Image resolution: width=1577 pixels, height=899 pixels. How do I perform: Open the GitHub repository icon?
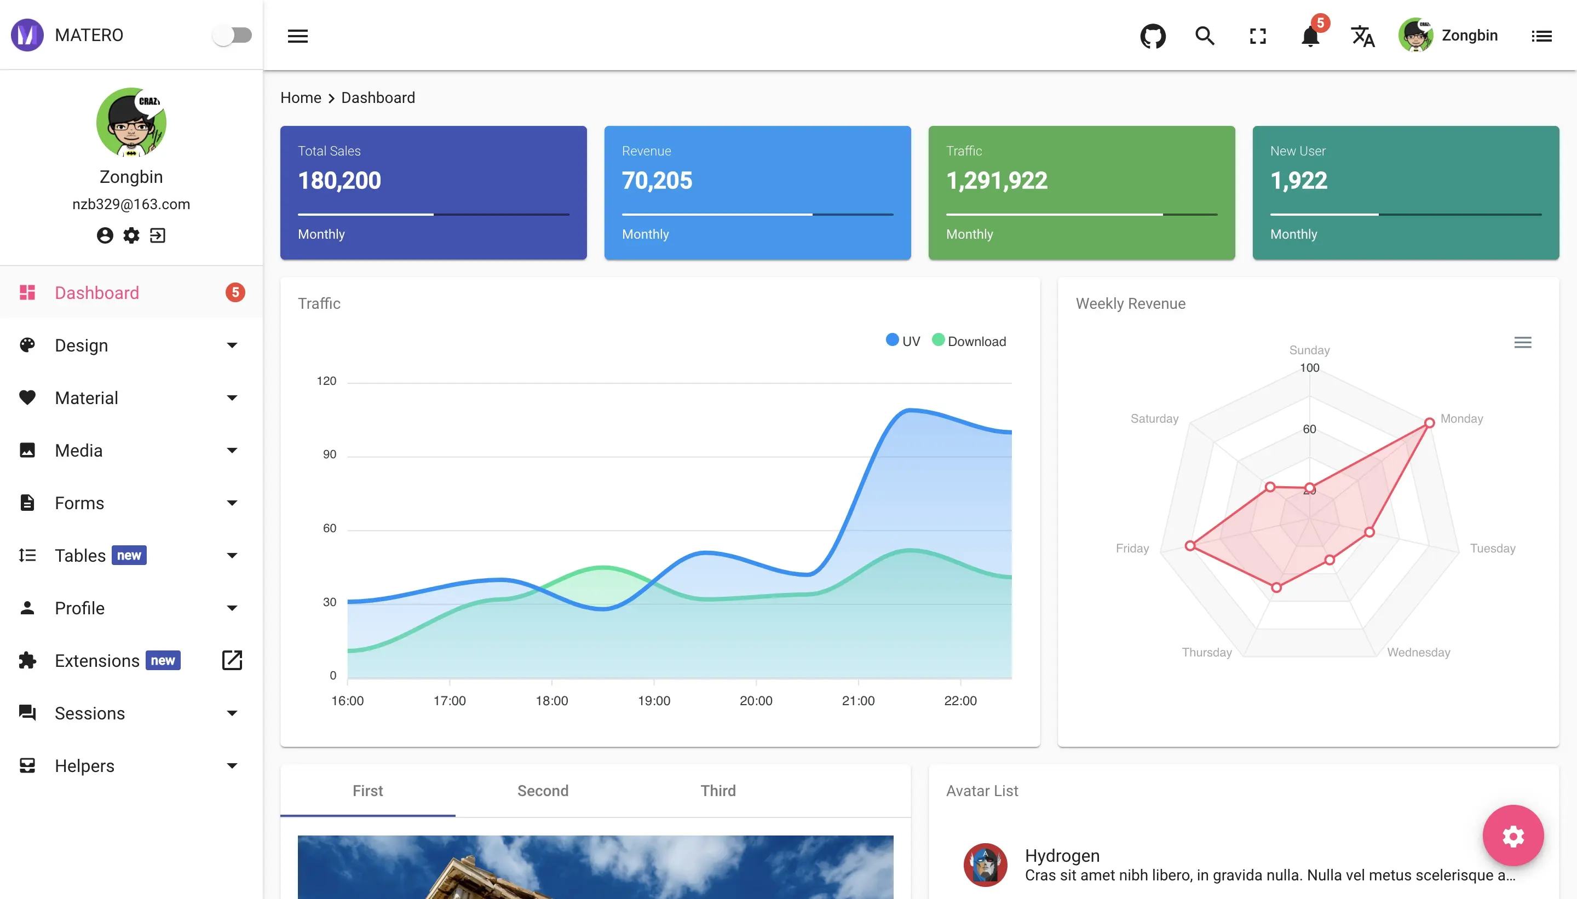pos(1152,36)
